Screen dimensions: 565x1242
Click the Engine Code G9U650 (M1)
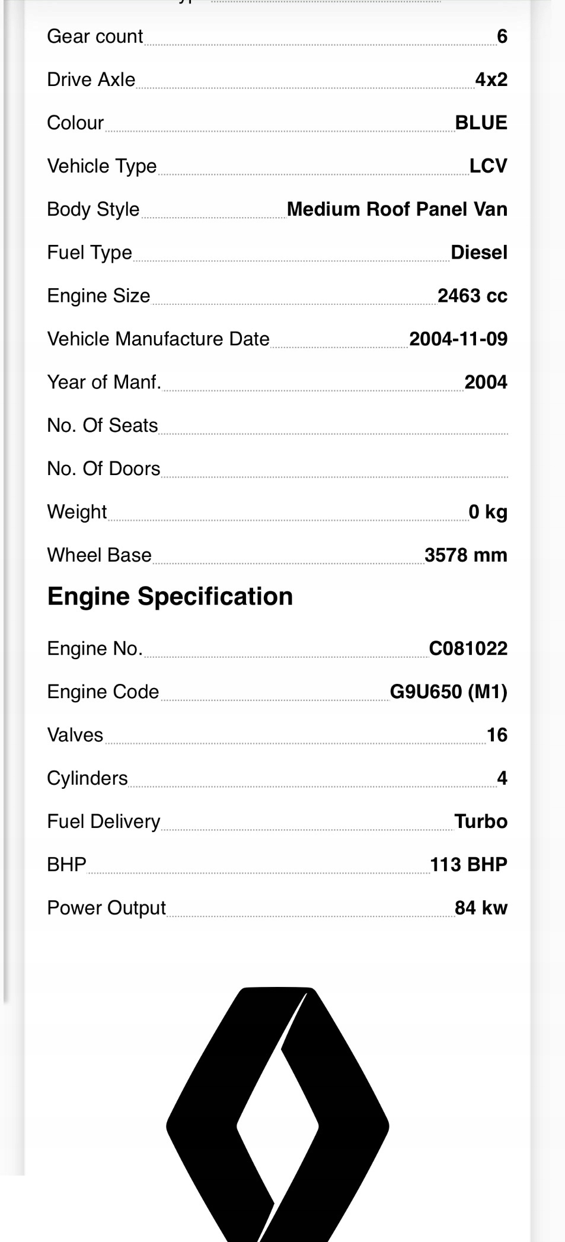coord(449,692)
